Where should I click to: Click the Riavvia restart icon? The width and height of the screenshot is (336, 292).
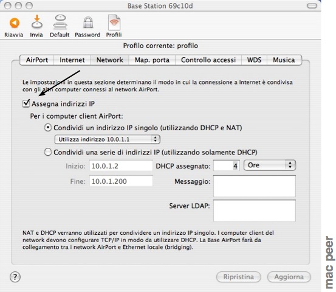[x=15, y=23]
